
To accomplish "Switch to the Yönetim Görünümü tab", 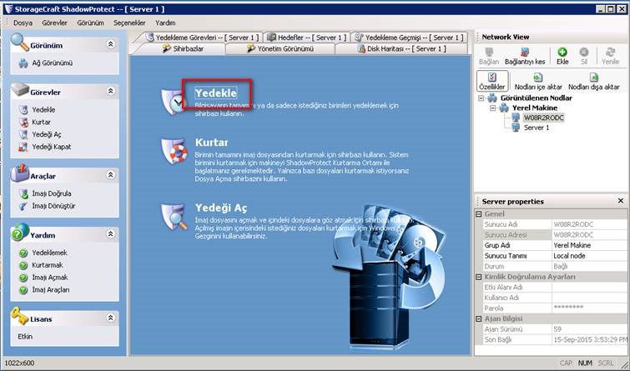I will tap(280, 48).
